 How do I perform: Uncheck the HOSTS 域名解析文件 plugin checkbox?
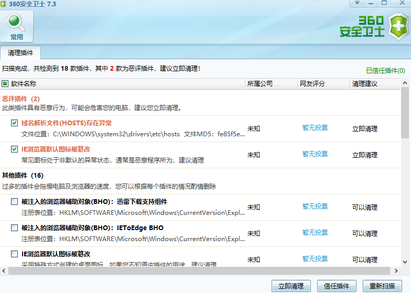coord(14,123)
